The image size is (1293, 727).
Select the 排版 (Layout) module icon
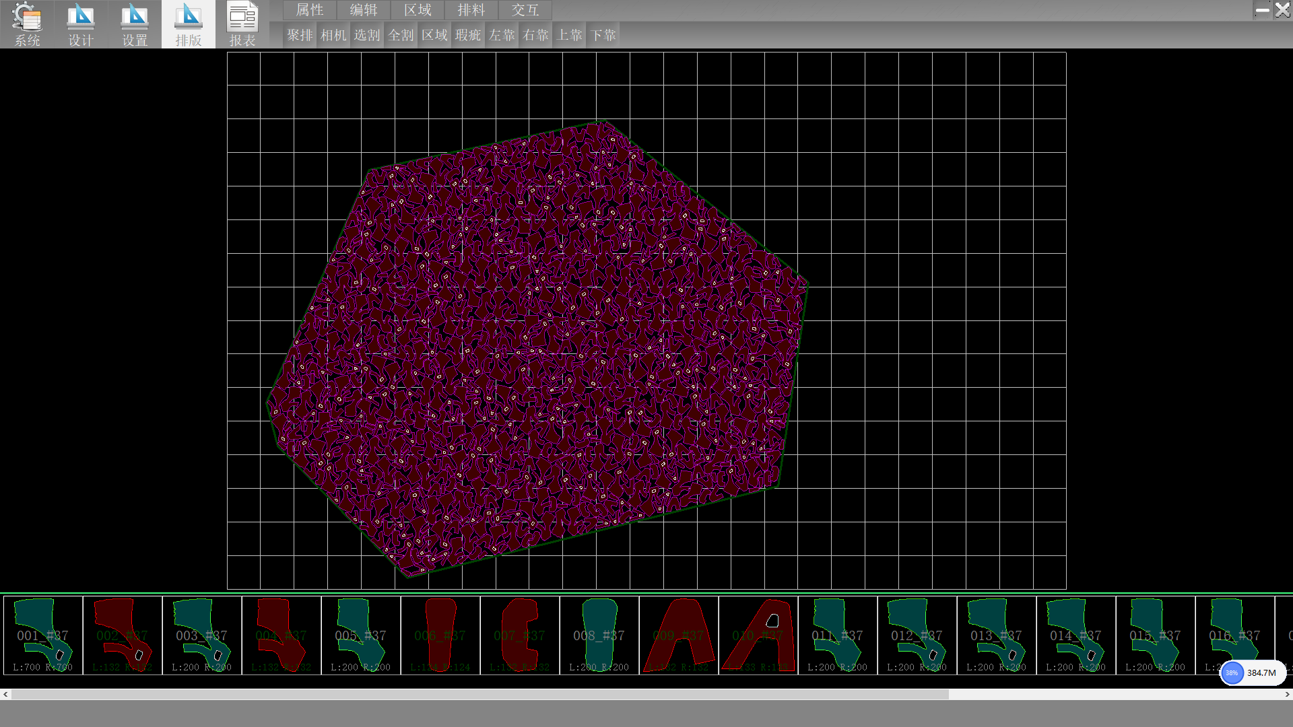coord(189,24)
